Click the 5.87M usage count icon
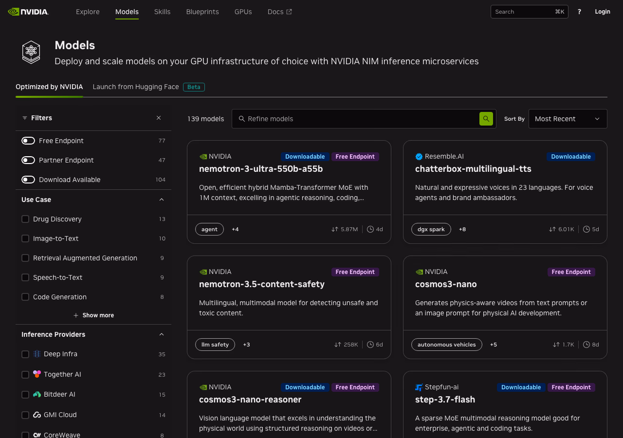Viewport: 623px width, 438px height. pyautogui.click(x=334, y=229)
